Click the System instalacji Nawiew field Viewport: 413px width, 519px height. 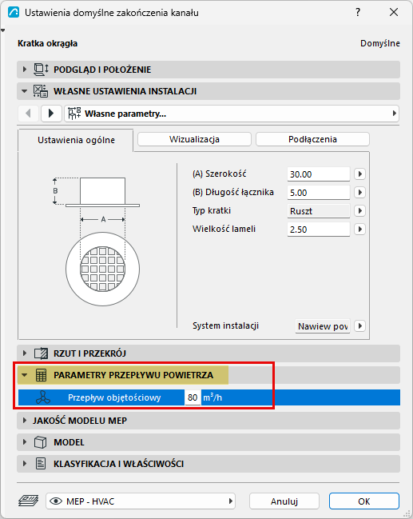coord(323,326)
